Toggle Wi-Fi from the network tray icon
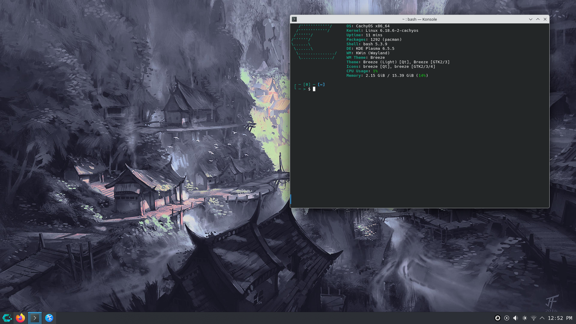Screen dimensions: 576x324 (x=534, y=318)
